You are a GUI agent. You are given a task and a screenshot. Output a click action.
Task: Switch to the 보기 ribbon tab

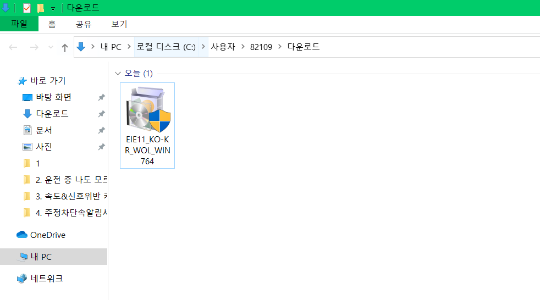[119, 24]
